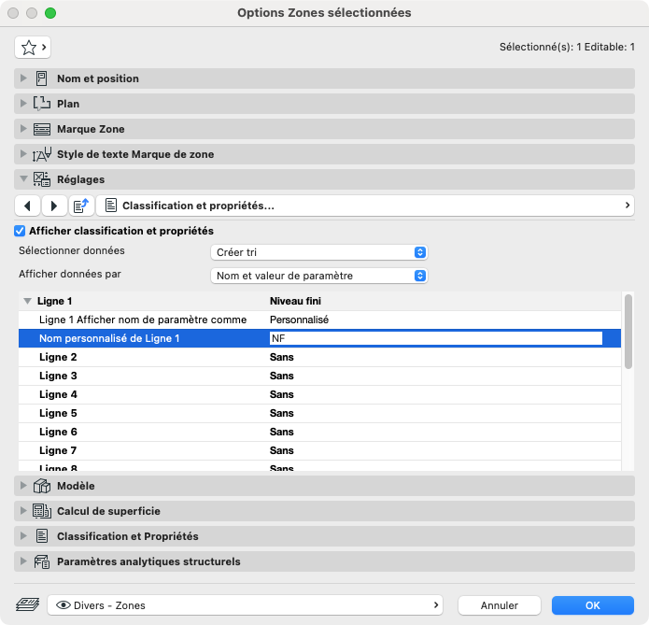Click the Marque Zone panel icon

tap(42, 129)
